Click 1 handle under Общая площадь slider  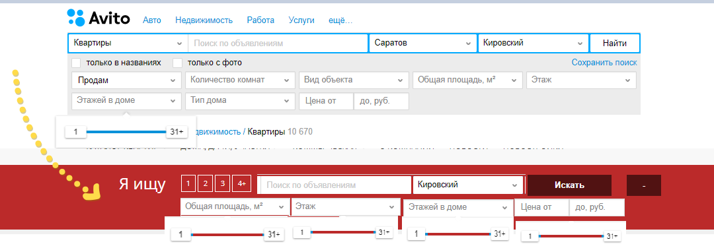click(x=180, y=235)
